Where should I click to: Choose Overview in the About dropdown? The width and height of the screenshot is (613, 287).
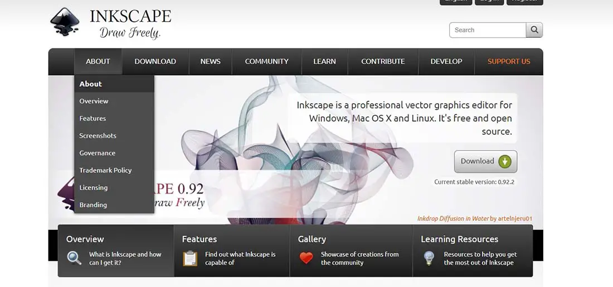pos(114,101)
